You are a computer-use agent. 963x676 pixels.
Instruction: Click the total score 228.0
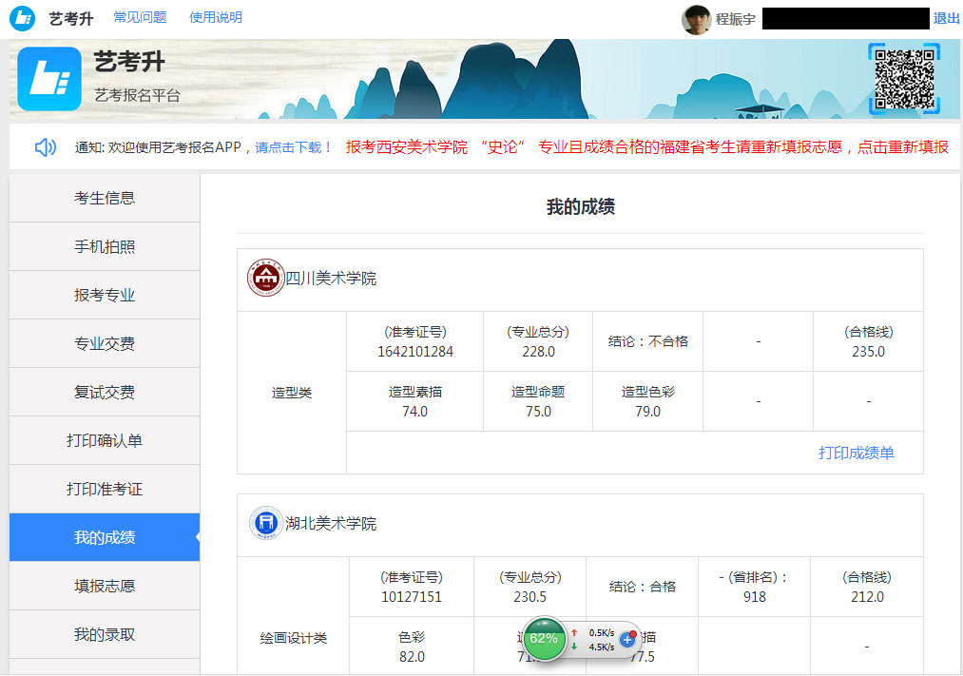click(538, 351)
